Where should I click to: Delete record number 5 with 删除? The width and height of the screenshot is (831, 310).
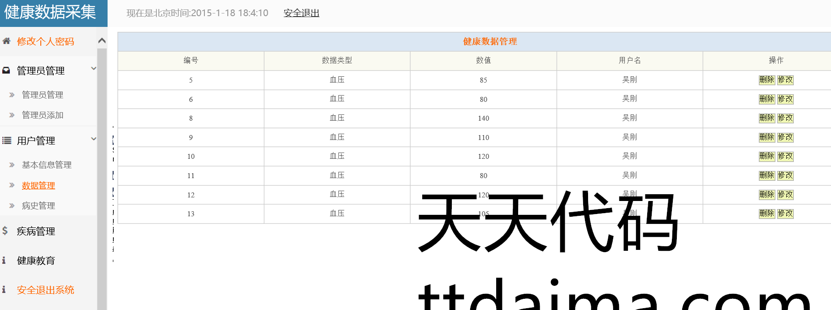(766, 80)
